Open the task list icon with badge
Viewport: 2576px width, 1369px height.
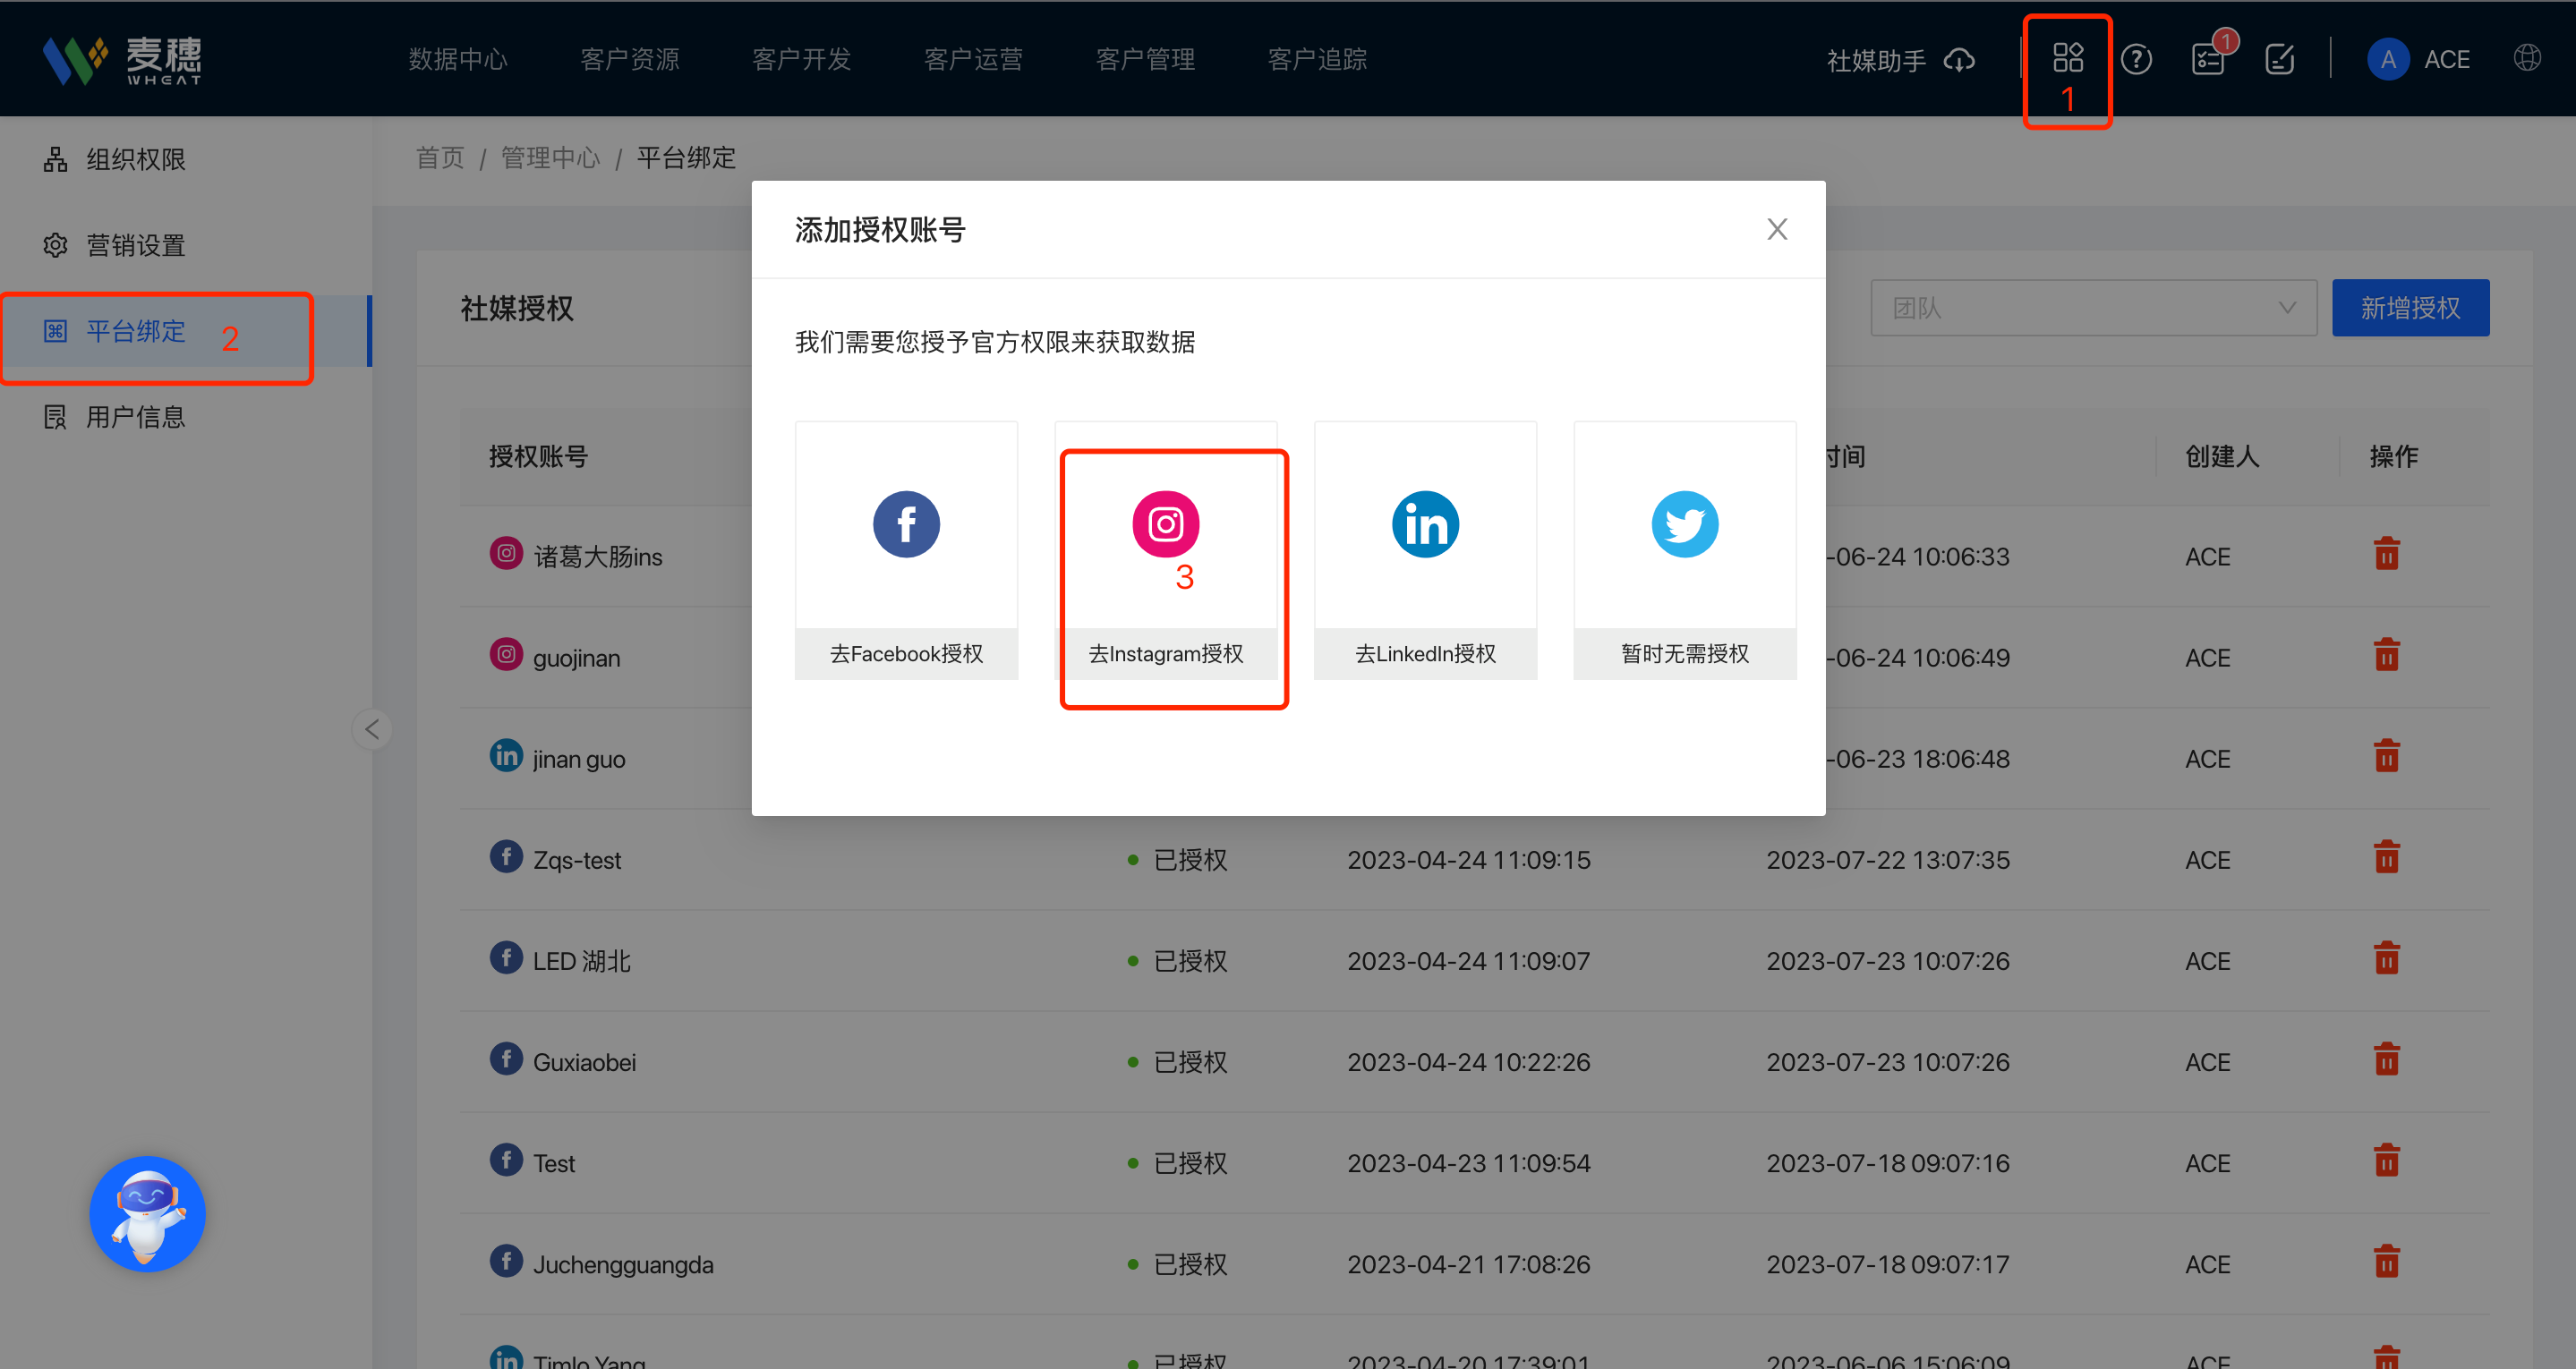[2209, 59]
